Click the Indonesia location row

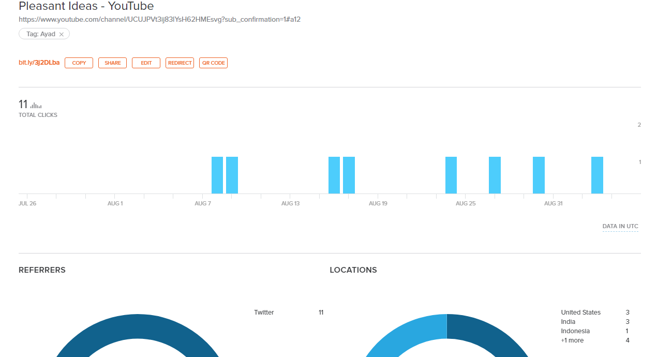tap(595, 331)
